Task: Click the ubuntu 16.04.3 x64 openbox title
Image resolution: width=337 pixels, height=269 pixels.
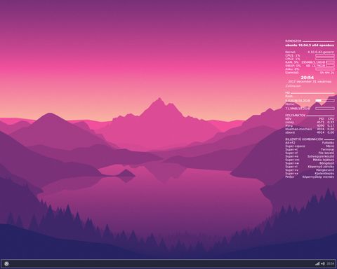Action: [310, 45]
